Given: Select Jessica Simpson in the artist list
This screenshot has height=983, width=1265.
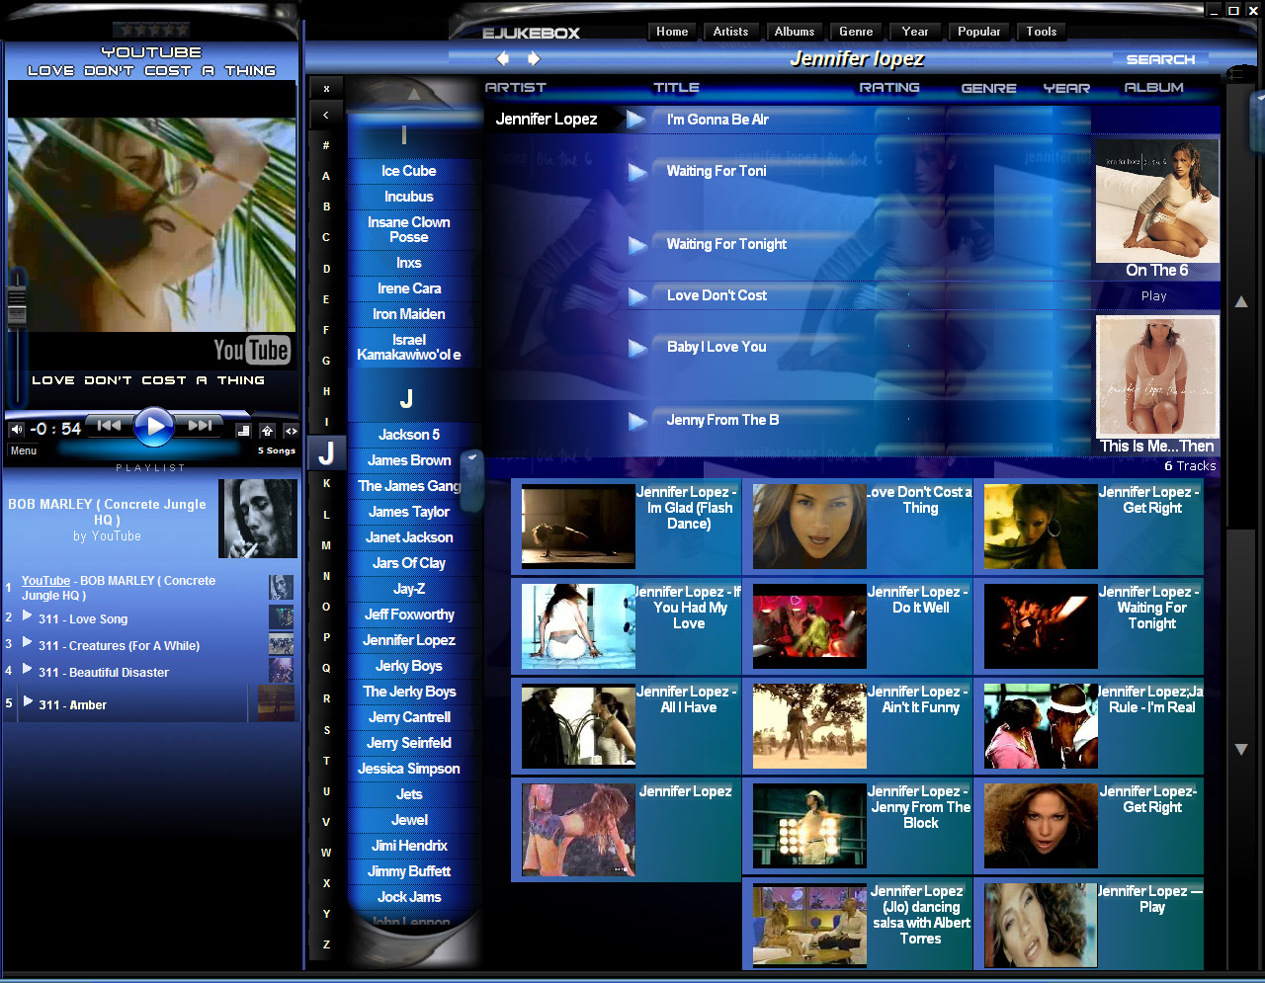Looking at the screenshot, I should [409, 769].
